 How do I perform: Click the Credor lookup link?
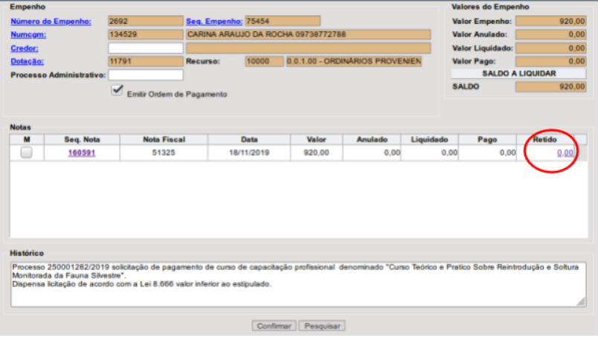point(25,48)
